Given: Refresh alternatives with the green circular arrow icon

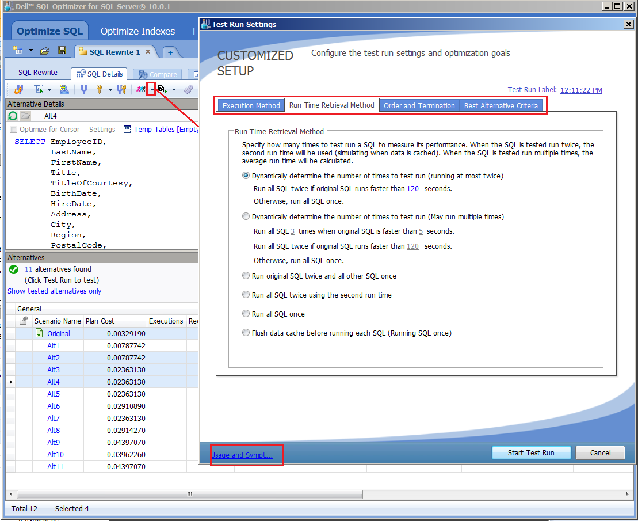Looking at the screenshot, I should pos(12,116).
